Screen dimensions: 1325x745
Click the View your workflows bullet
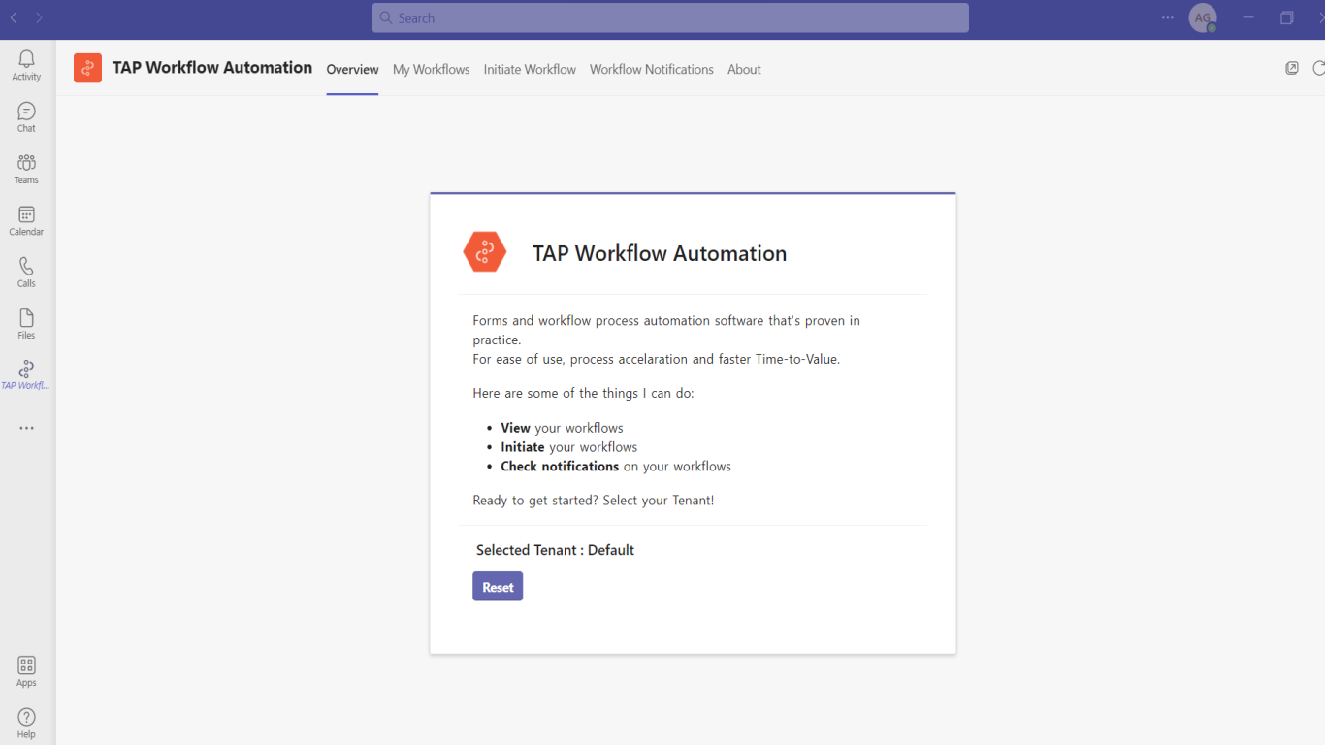click(562, 428)
